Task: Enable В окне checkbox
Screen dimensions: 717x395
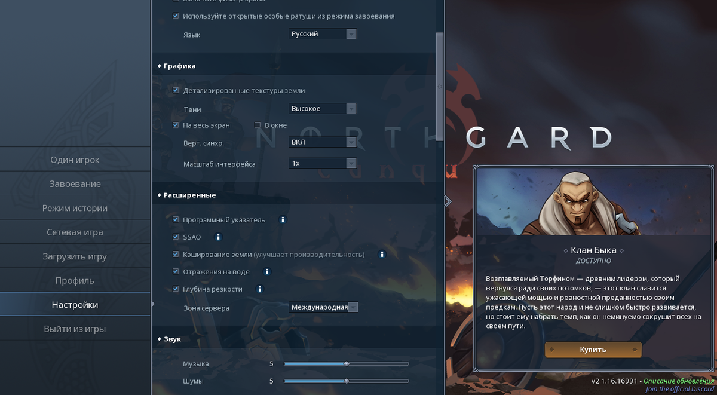Action: pos(258,125)
